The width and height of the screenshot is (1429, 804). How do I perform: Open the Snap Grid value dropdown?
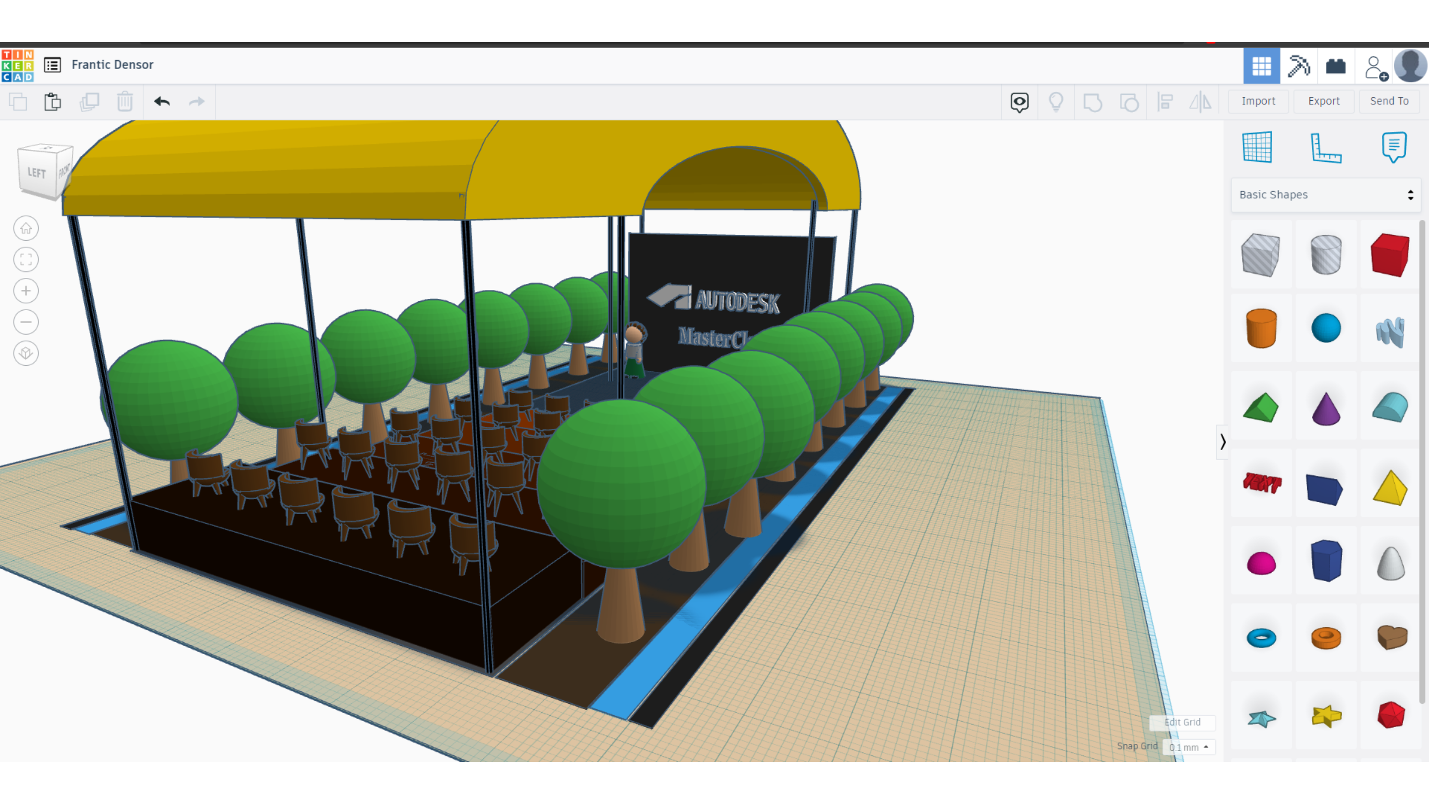pyautogui.click(x=1188, y=747)
